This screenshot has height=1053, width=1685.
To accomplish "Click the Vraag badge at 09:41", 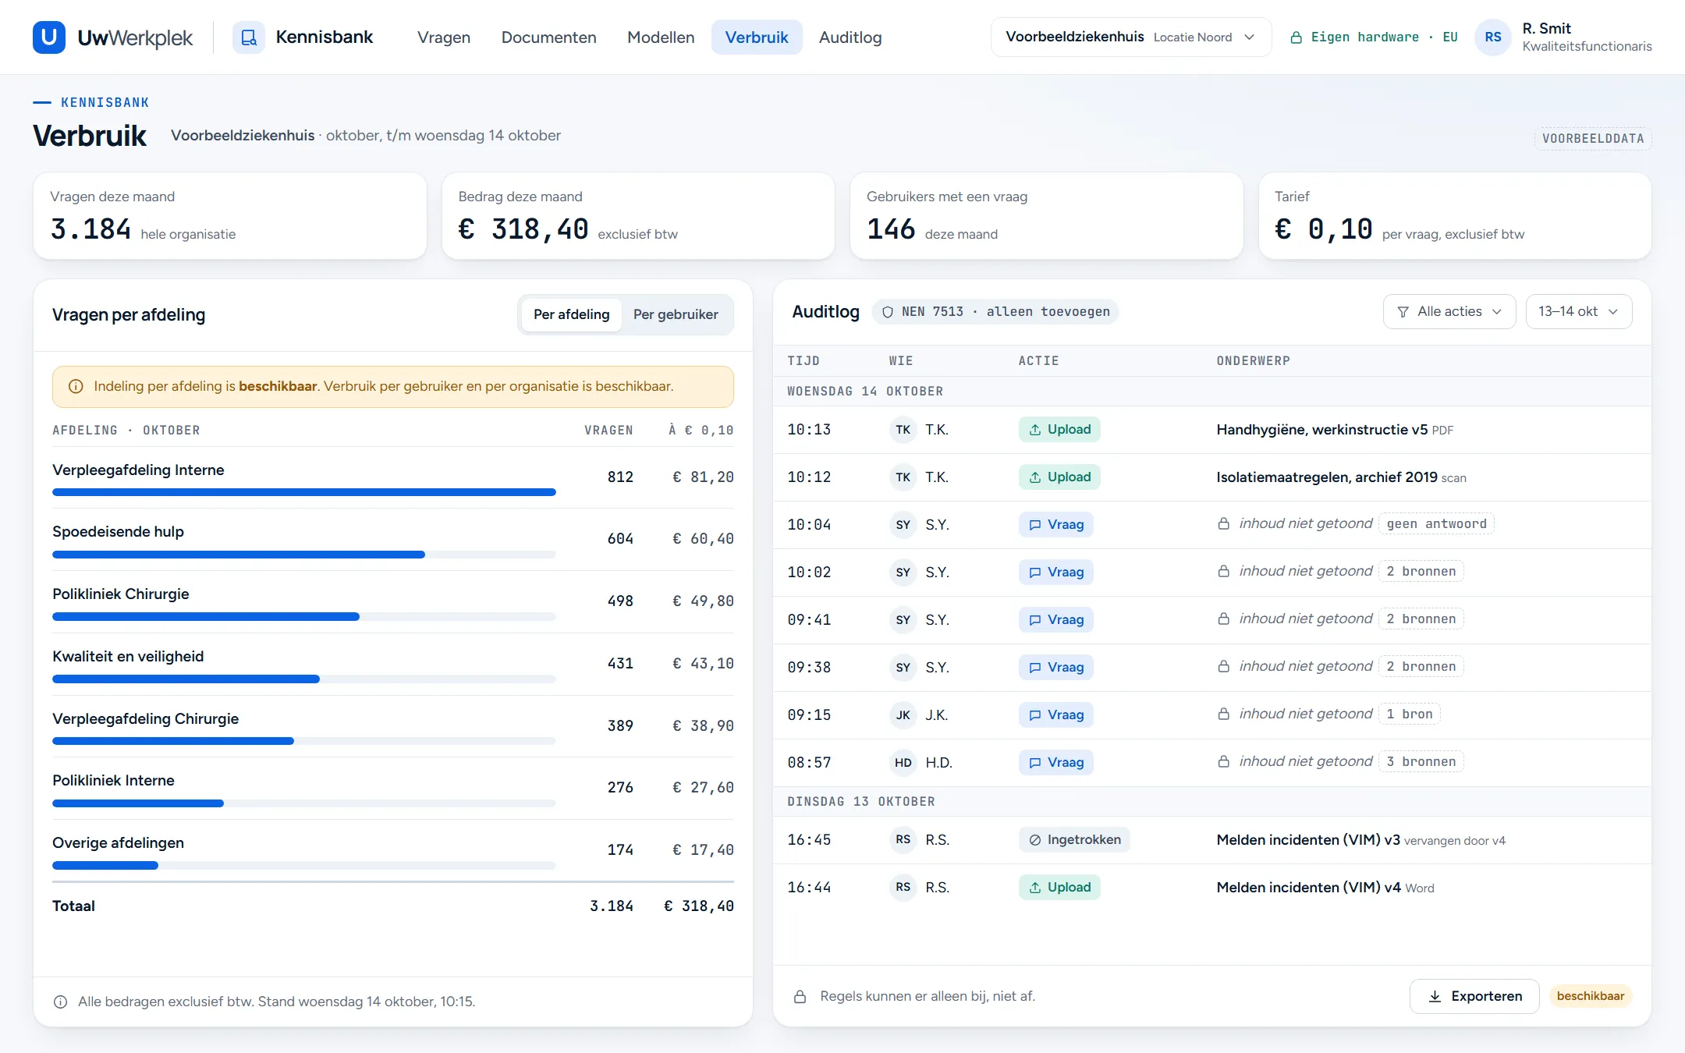I will (1056, 620).
